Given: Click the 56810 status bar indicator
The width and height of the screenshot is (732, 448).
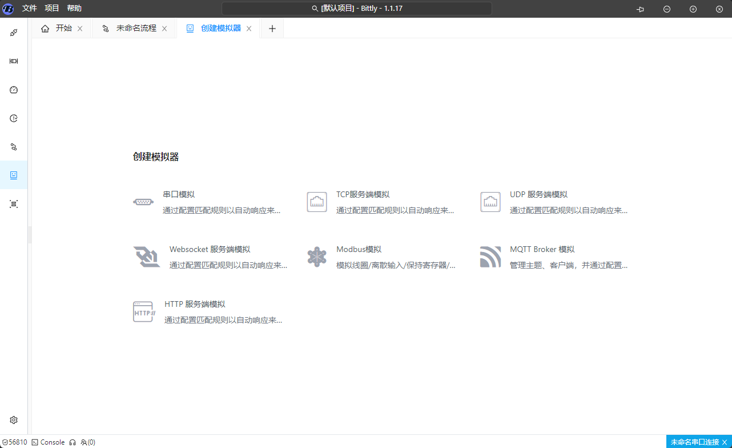Looking at the screenshot, I should point(15,442).
